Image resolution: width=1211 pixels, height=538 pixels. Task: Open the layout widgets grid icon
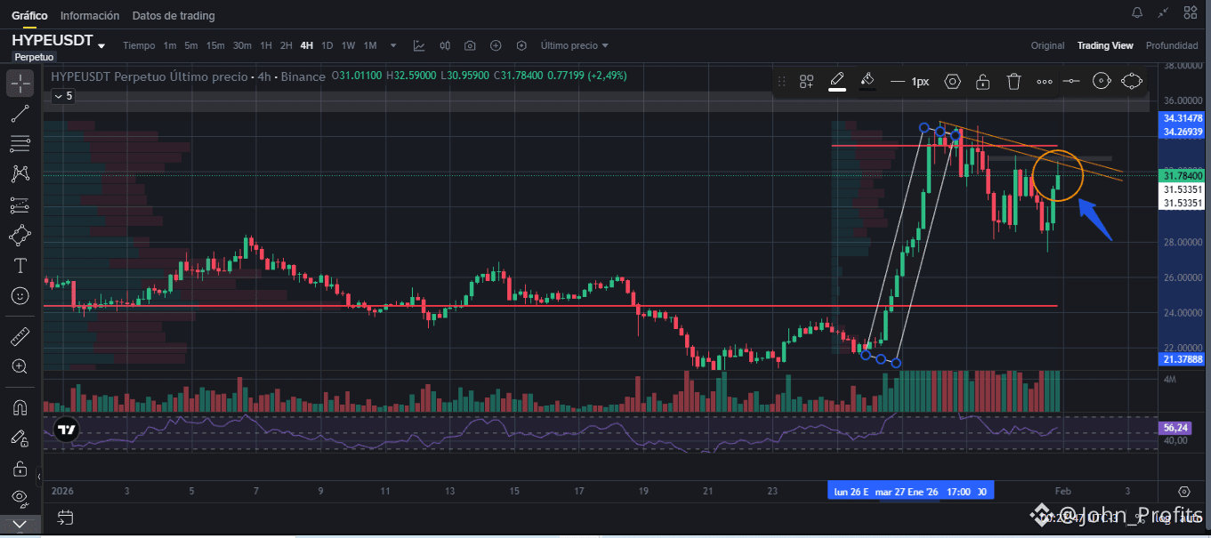(x=1190, y=12)
